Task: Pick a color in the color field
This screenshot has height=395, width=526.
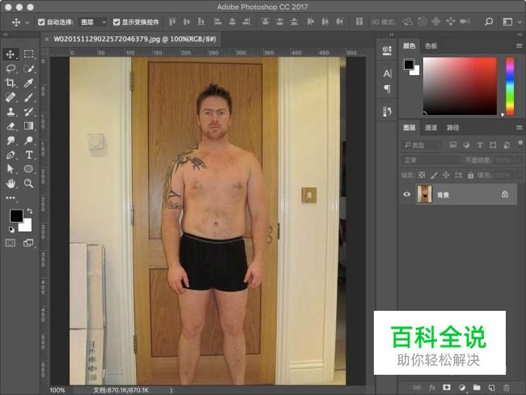Action: click(460, 87)
